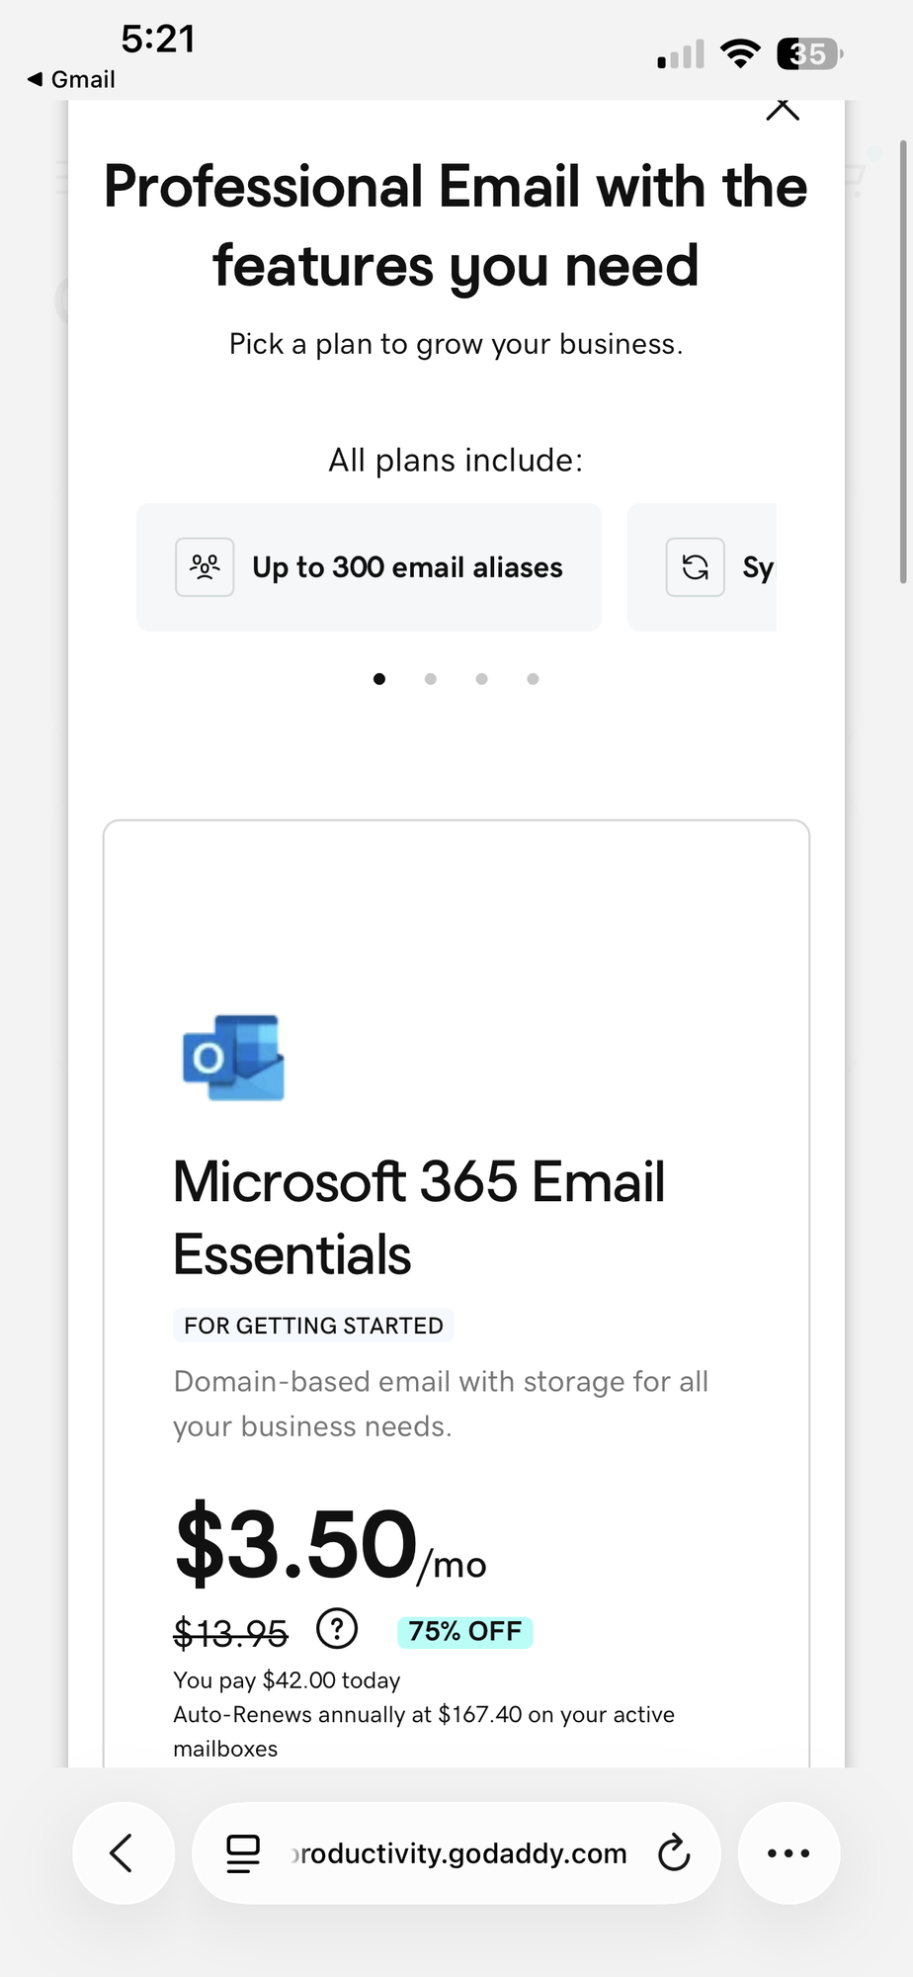Select Microsoft 365 Email Essentials plan title
913x1977 pixels.
(419, 1218)
